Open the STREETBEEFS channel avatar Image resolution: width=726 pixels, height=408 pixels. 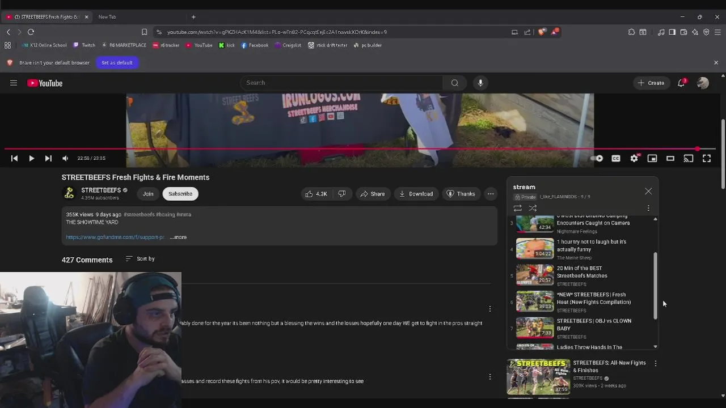coord(69,194)
